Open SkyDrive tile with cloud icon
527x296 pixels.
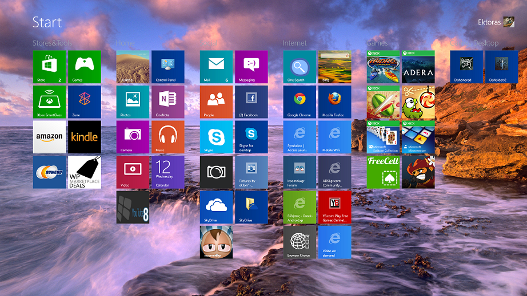216,207
